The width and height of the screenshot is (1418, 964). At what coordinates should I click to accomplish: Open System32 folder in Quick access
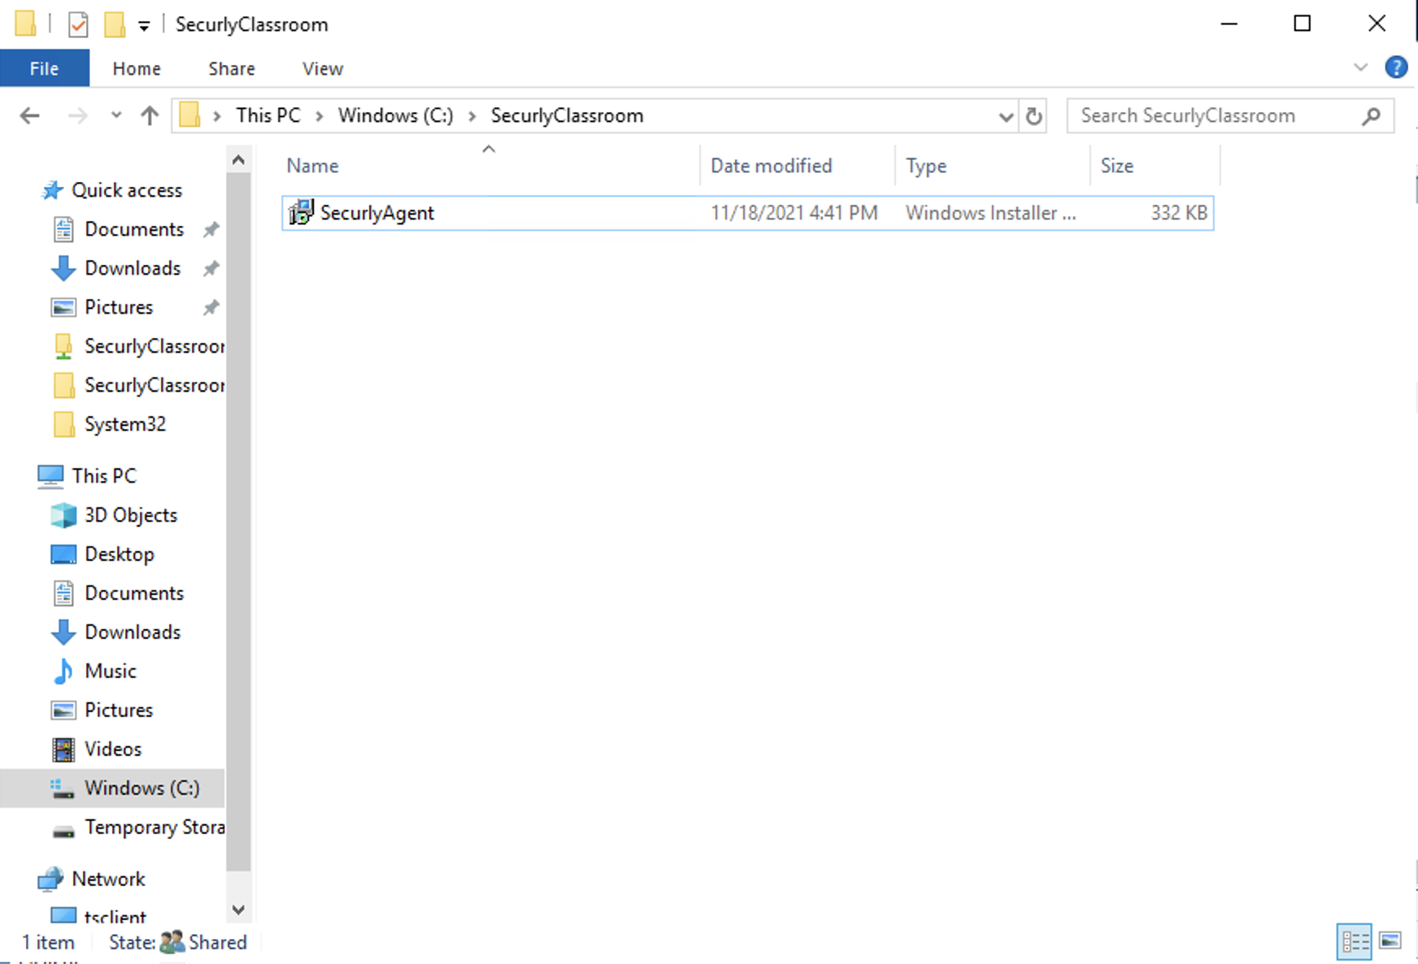(125, 424)
